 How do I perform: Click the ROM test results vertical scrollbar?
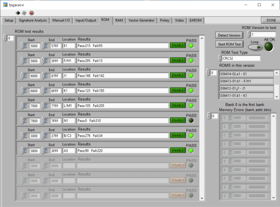[201, 116]
